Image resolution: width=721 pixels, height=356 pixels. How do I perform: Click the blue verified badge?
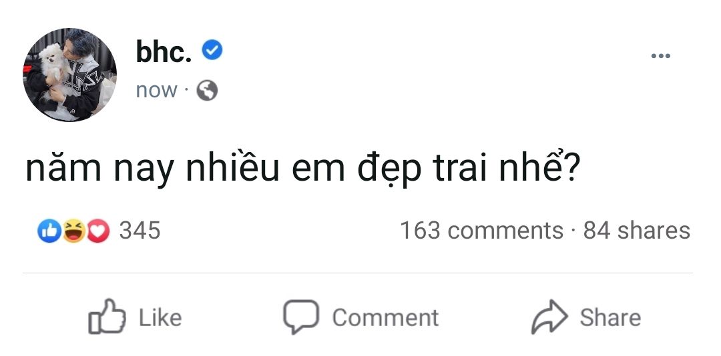point(212,51)
